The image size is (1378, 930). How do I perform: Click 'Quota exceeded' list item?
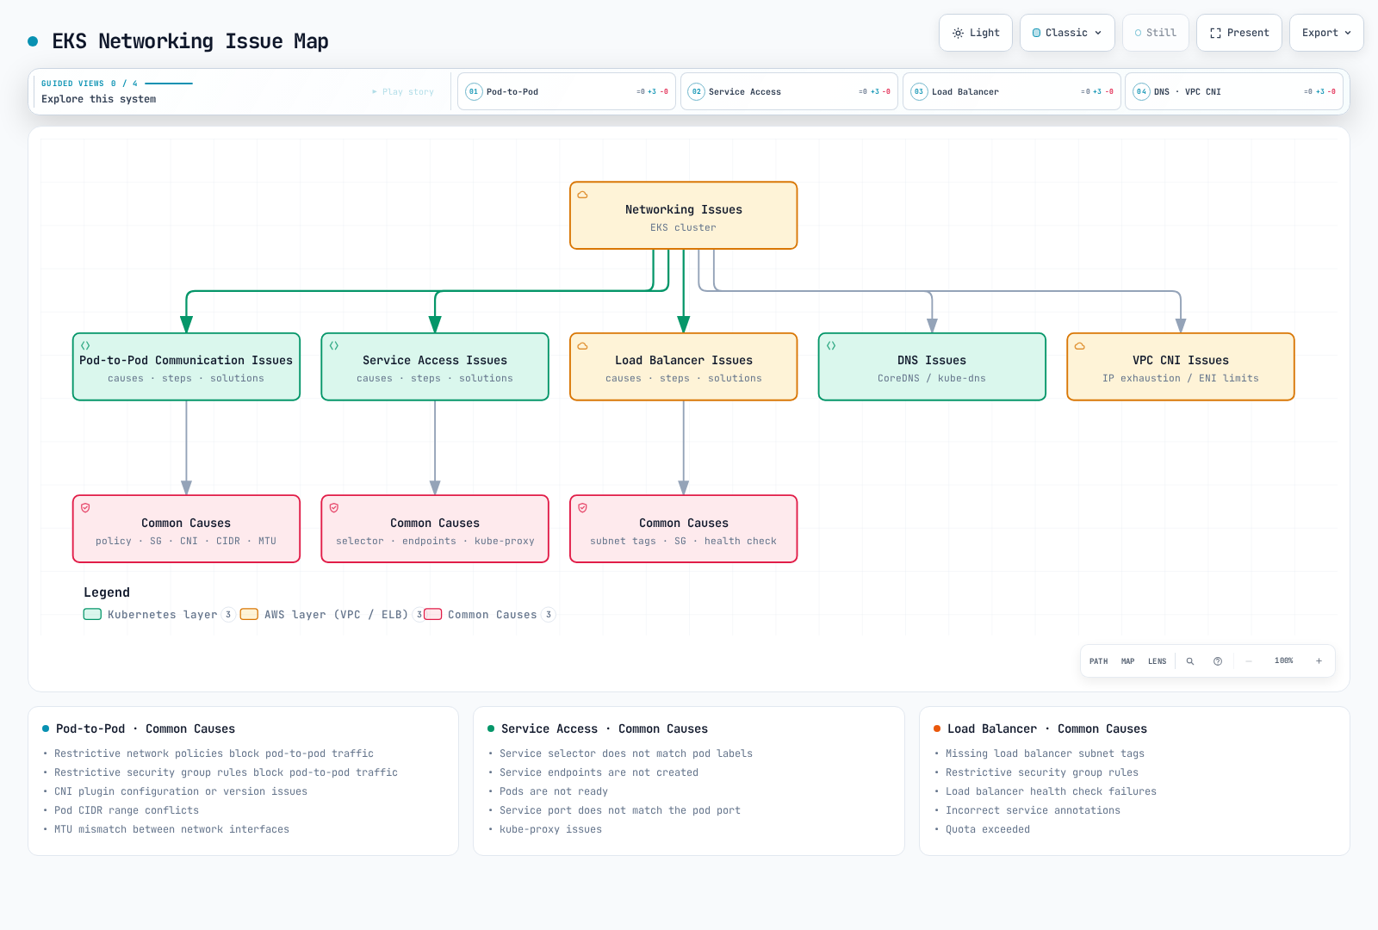tap(988, 829)
